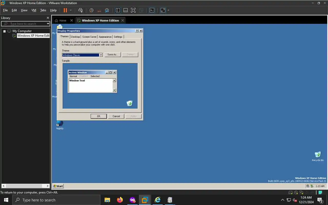Click the VMware Workstation host taskbar icon
The width and height of the screenshot is (328, 205).
pyautogui.click(x=145, y=200)
